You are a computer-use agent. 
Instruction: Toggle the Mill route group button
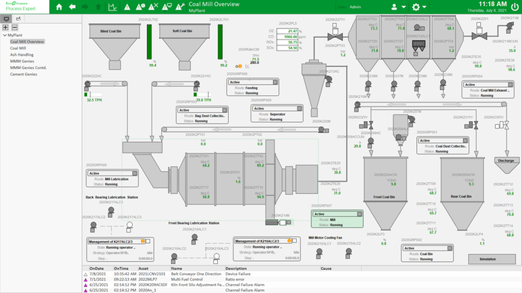pos(359,214)
